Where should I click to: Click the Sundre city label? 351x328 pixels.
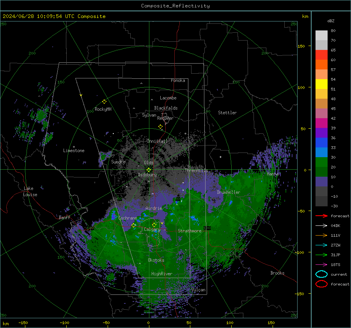(x=118, y=161)
